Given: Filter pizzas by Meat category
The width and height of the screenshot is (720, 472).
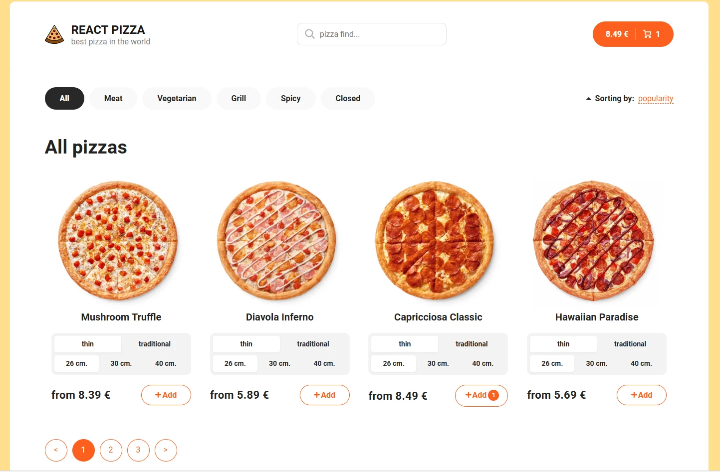Looking at the screenshot, I should click(113, 99).
